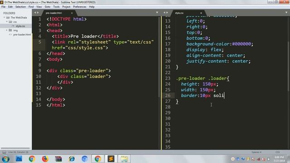Click the Pre loader title text
The width and height of the screenshot is (290, 163).
point(84,36)
